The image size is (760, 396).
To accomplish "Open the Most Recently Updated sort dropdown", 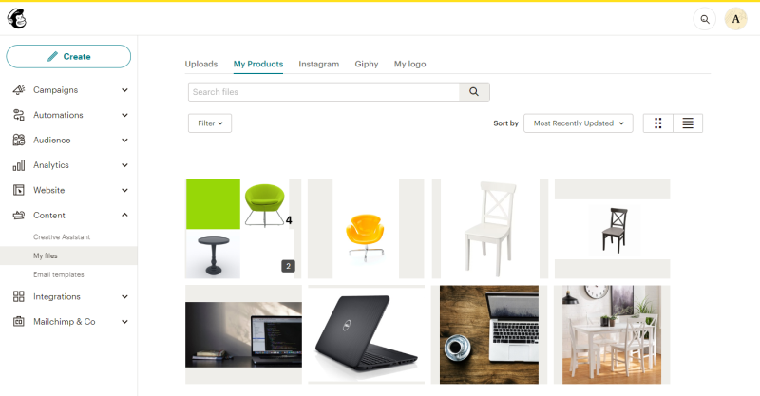I will tap(579, 123).
